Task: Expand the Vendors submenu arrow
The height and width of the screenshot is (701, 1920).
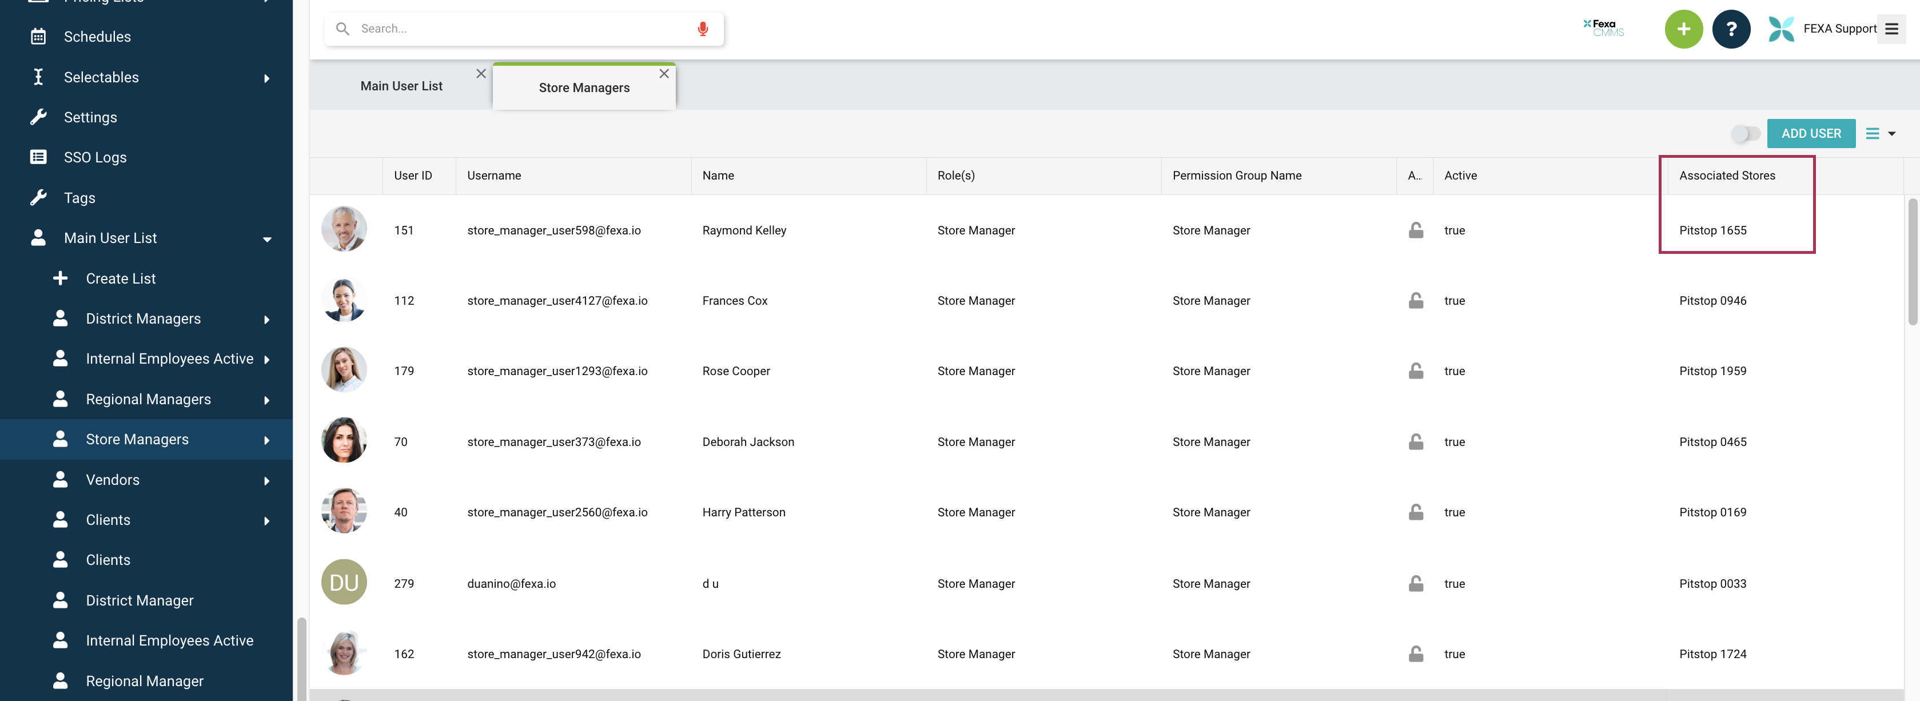Action: click(267, 481)
